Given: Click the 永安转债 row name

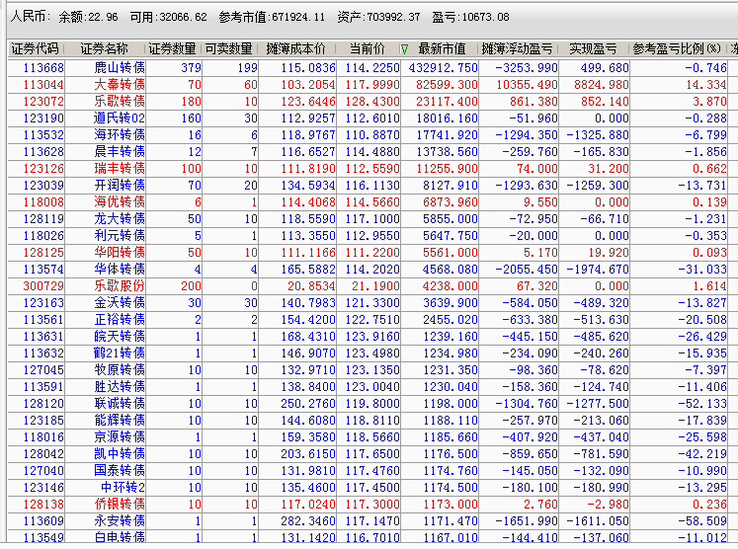Looking at the screenshot, I should (x=120, y=521).
